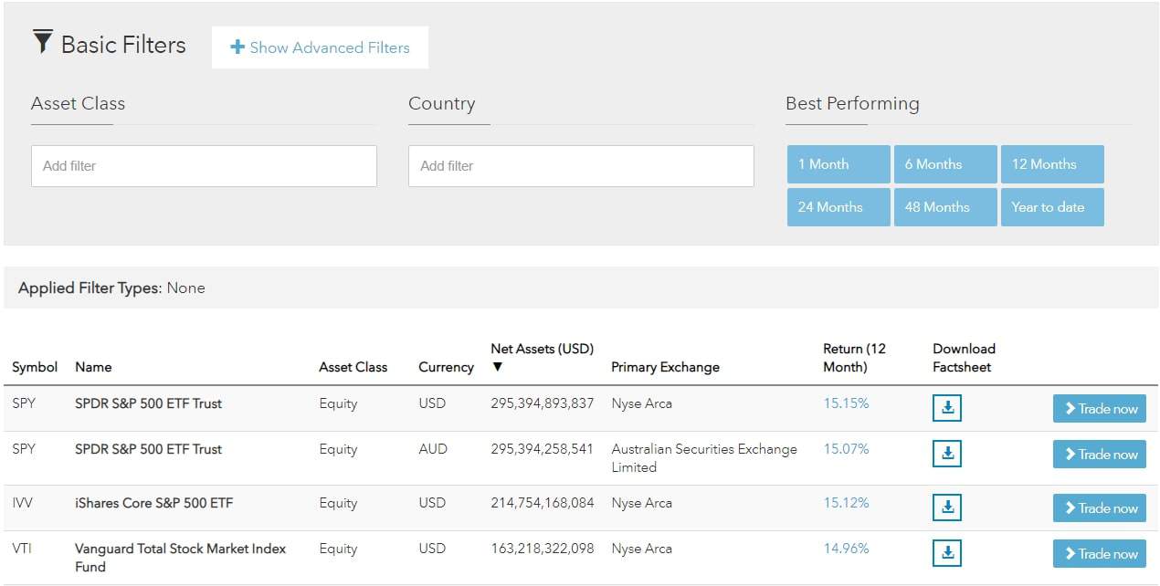Open the 15.07% return link
Viewport: 1160px width, 586px height.
click(x=846, y=449)
